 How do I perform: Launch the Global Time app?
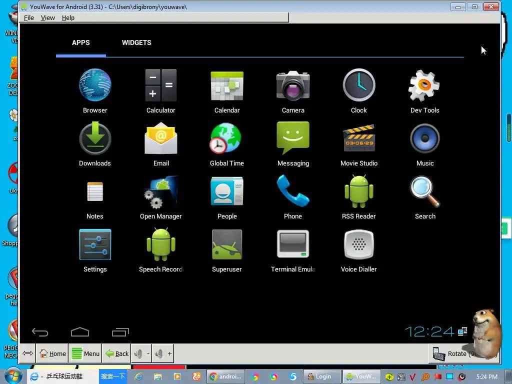[225, 138]
